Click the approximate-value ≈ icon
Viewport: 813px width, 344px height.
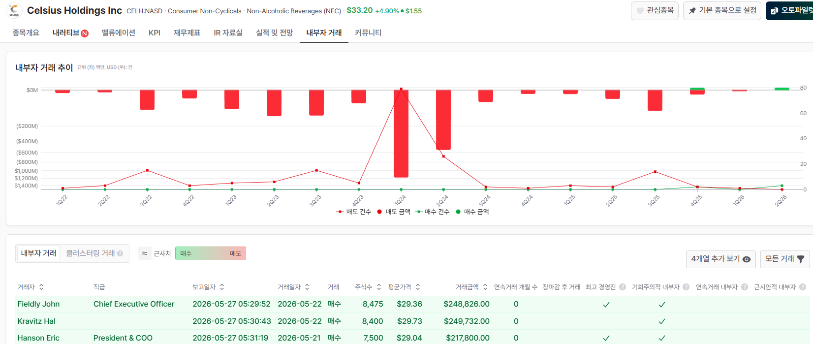tap(145, 253)
